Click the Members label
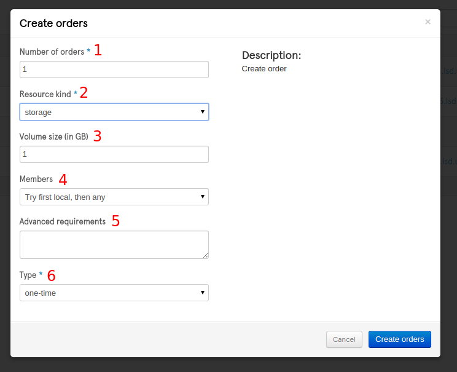The width and height of the screenshot is (457, 372). coord(36,179)
